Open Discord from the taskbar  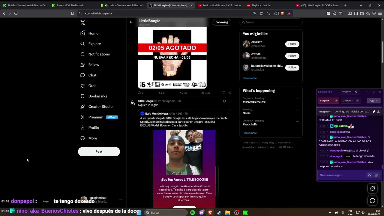pos(201,213)
